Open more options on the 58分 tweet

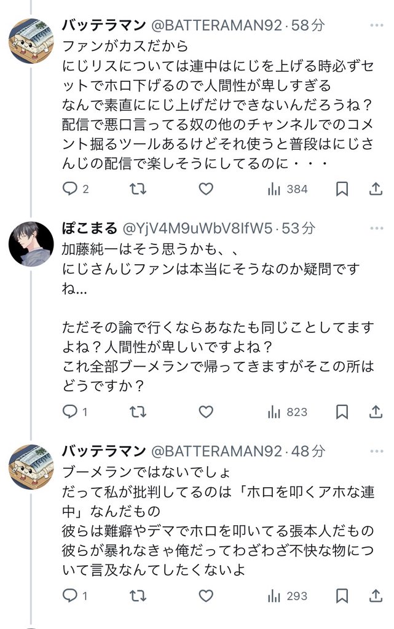376,25
